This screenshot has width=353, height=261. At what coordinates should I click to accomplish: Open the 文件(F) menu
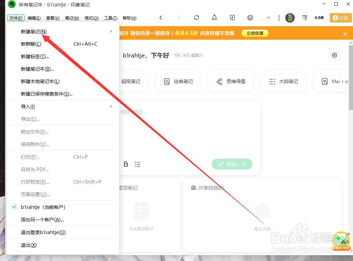16,18
